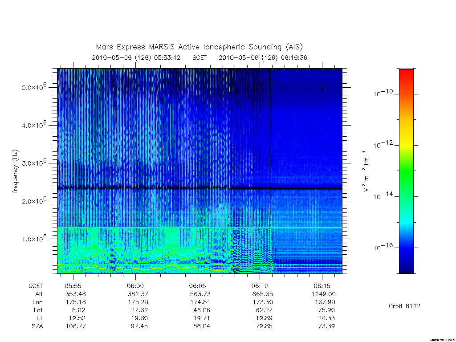Click the '06:10' time axis value

pyautogui.click(x=260, y=286)
